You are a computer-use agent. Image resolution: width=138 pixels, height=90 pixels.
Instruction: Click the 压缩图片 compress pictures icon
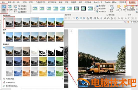tap(19, 6)
